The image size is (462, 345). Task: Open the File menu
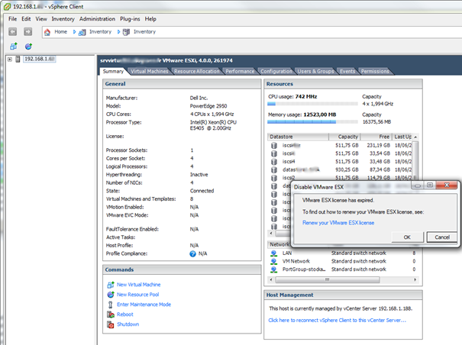click(12, 19)
